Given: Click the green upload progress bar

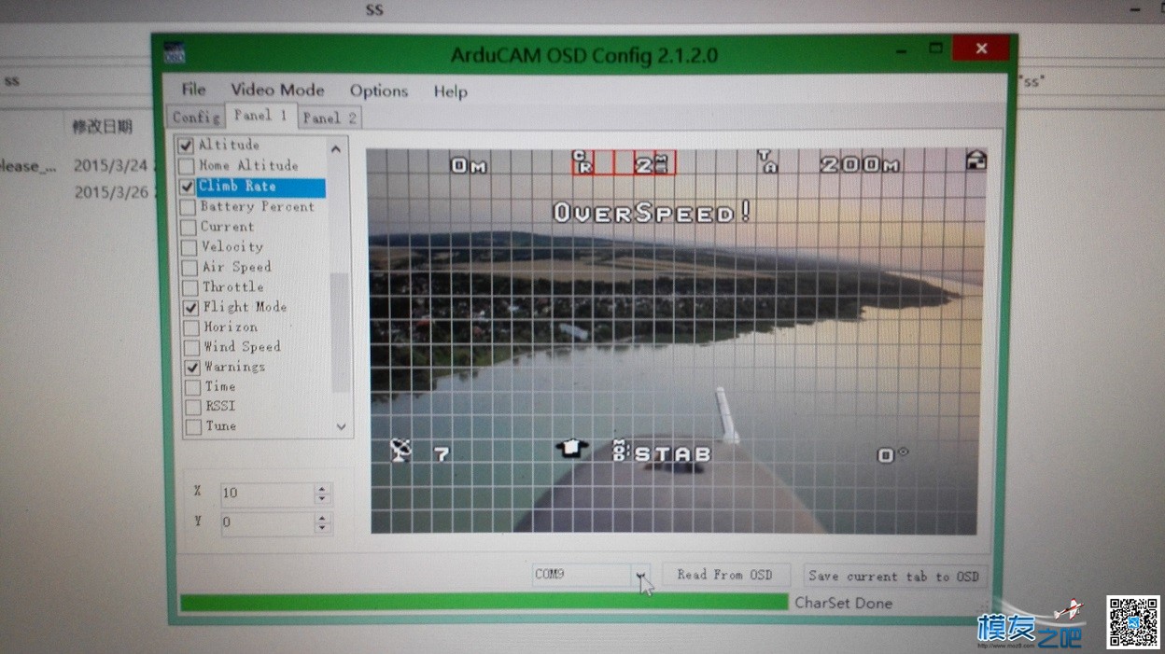Looking at the screenshot, I should coord(484,603).
